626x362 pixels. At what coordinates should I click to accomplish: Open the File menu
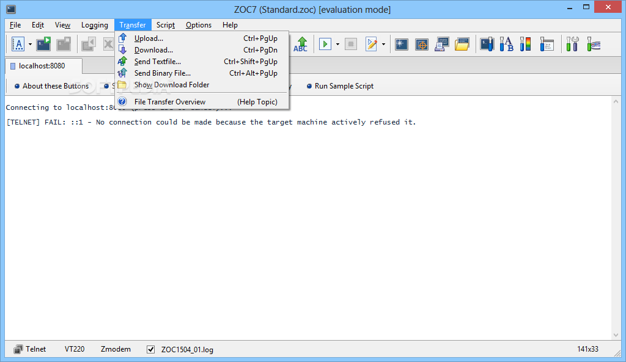(15, 24)
